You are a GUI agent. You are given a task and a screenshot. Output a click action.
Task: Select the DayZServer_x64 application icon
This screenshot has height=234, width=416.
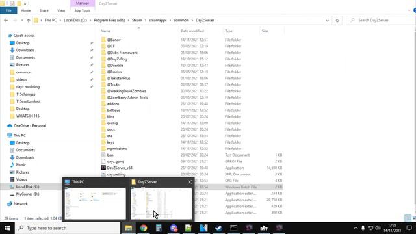click(103, 168)
